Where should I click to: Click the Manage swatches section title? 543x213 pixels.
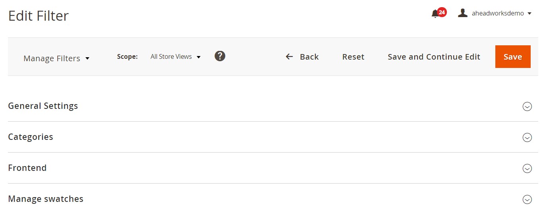click(x=46, y=199)
